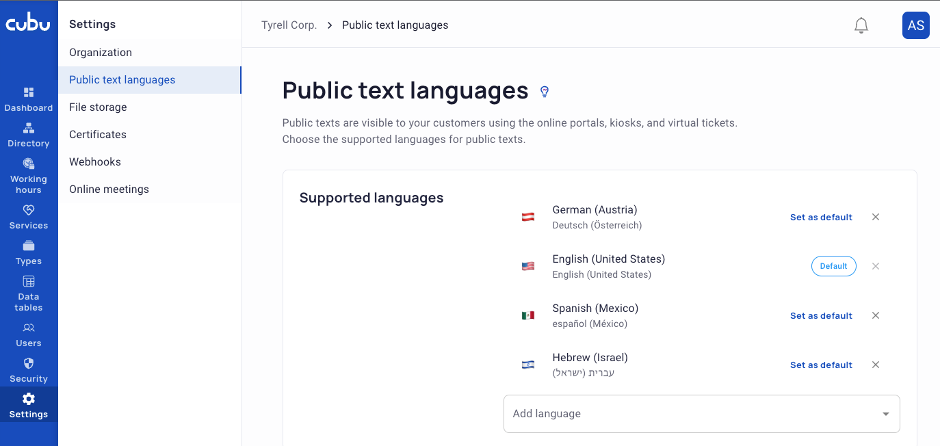Select Public text languages menu item
This screenshot has width=940, height=446.
(149, 80)
